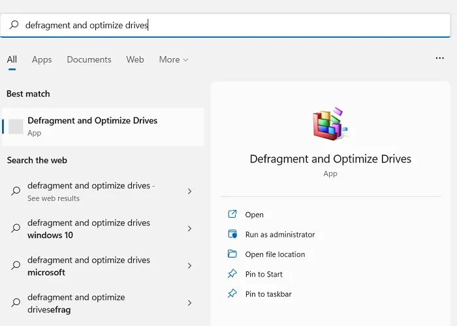457x326 pixels.
Task: Open the three-dot options menu
Action: coord(439,59)
